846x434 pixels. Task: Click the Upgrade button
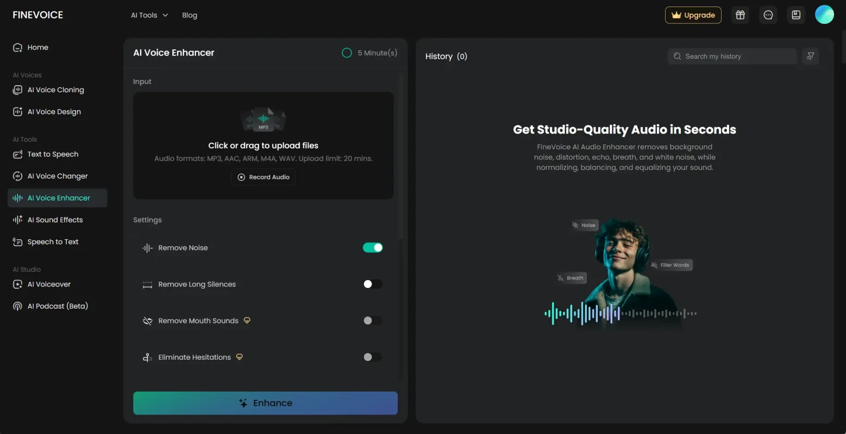coord(693,15)
